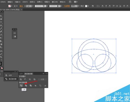Screen dimensions: 130x102
Task: Open the Edit (编辑) menu
Action: (x=10, y=2)
